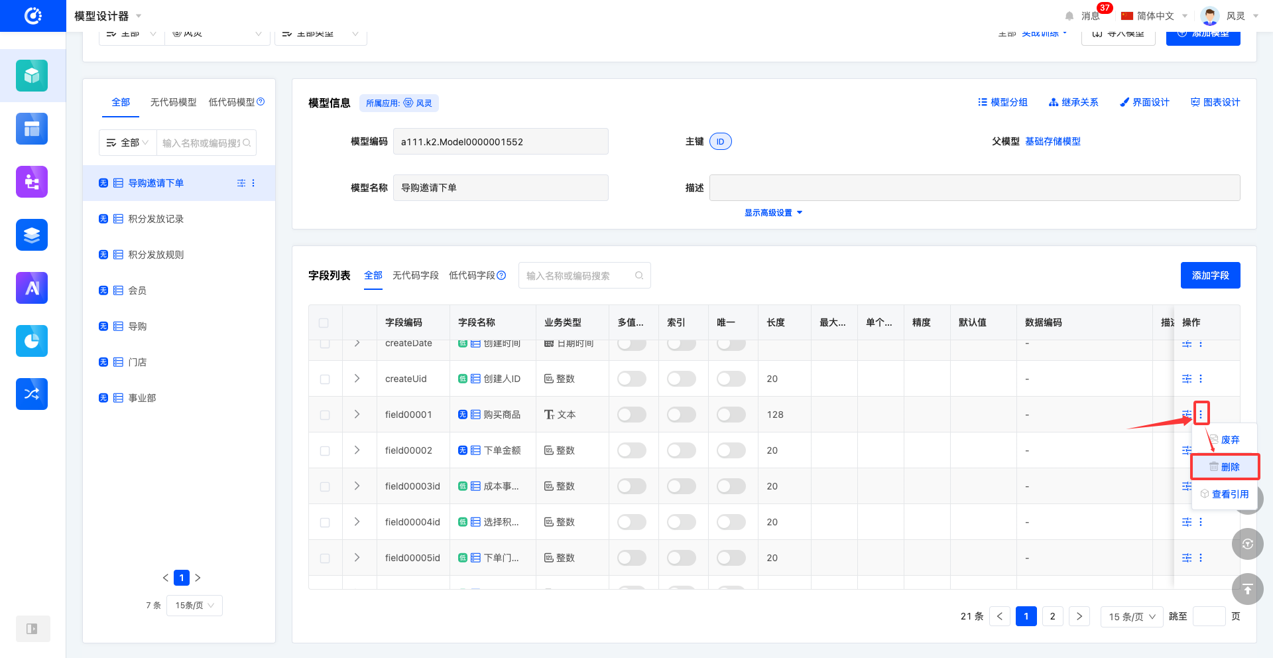Click the help icon beside 低代码模型

point(261,101)
